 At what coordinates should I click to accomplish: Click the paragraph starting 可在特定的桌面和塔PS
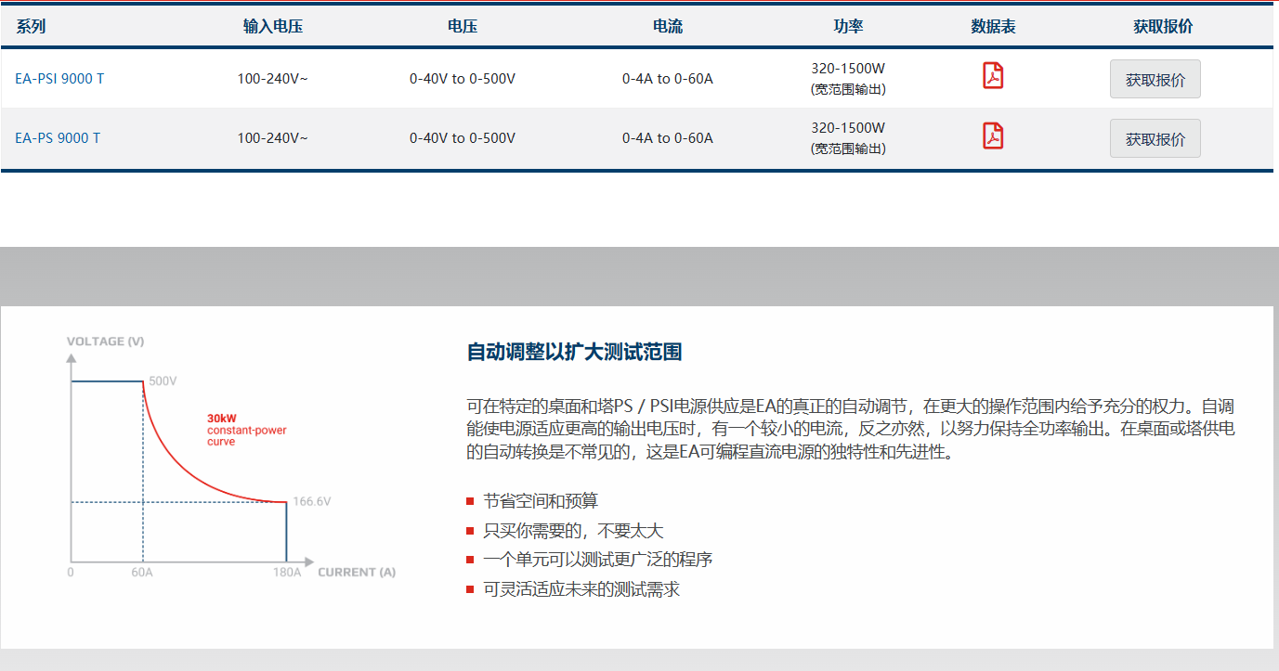coord(851,430)
